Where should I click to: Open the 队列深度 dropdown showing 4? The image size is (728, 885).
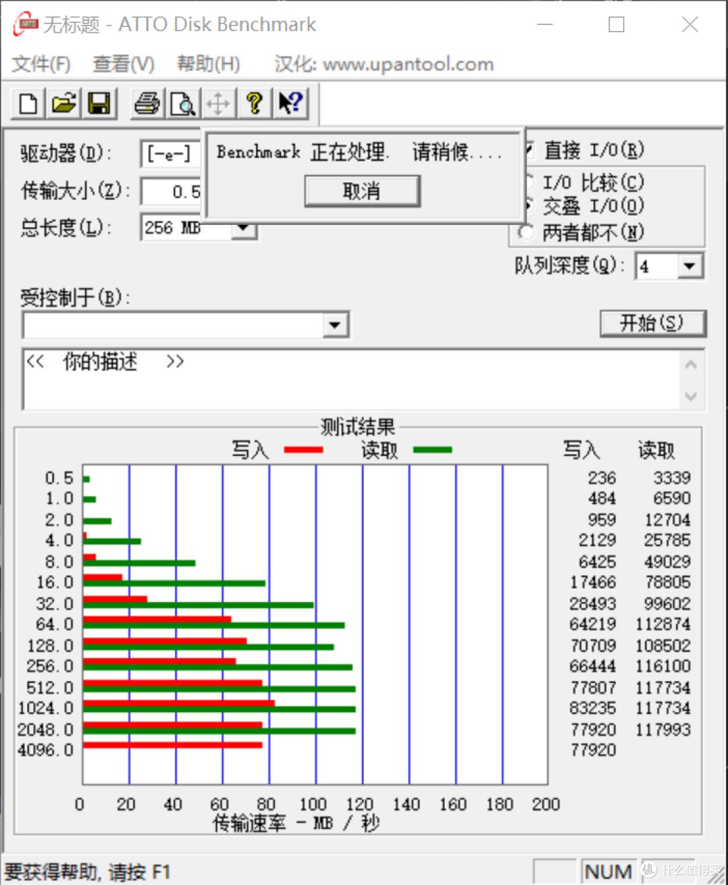(689, 266)
